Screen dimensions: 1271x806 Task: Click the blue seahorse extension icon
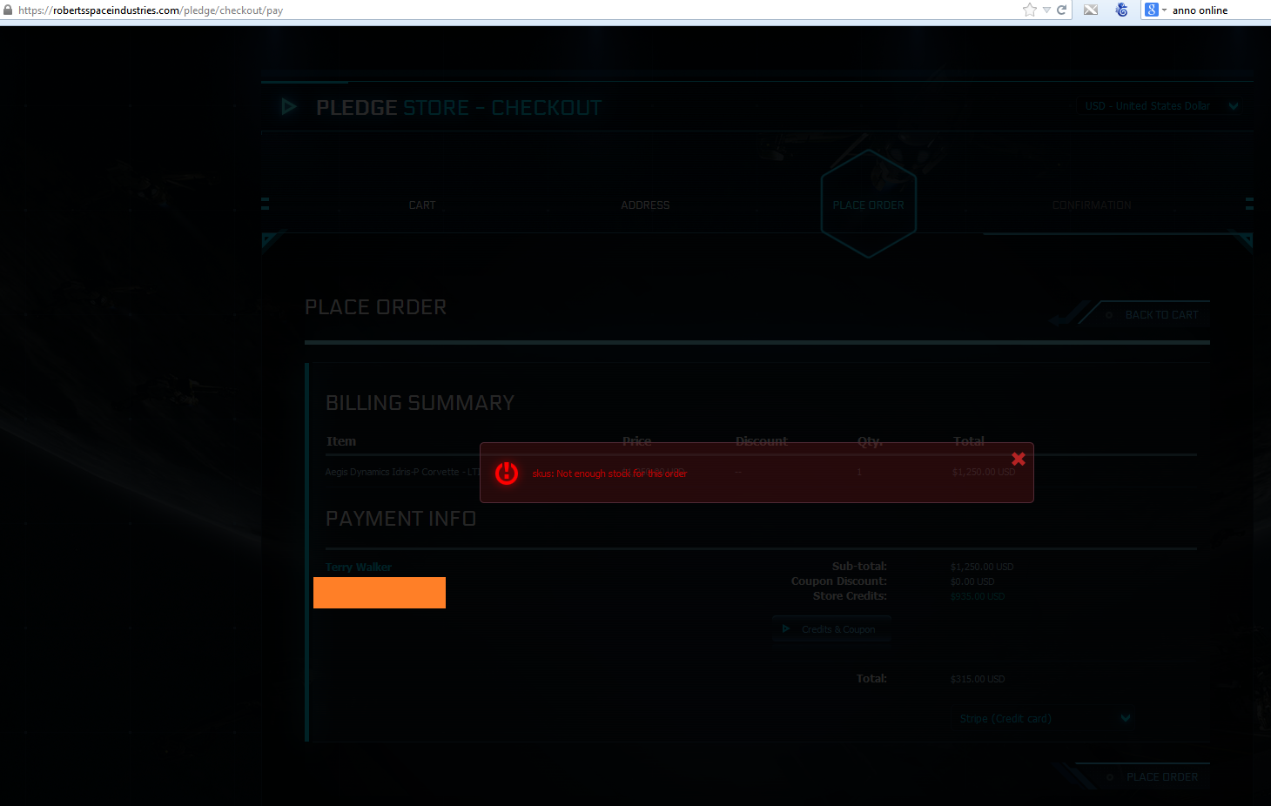point(1121,10)
